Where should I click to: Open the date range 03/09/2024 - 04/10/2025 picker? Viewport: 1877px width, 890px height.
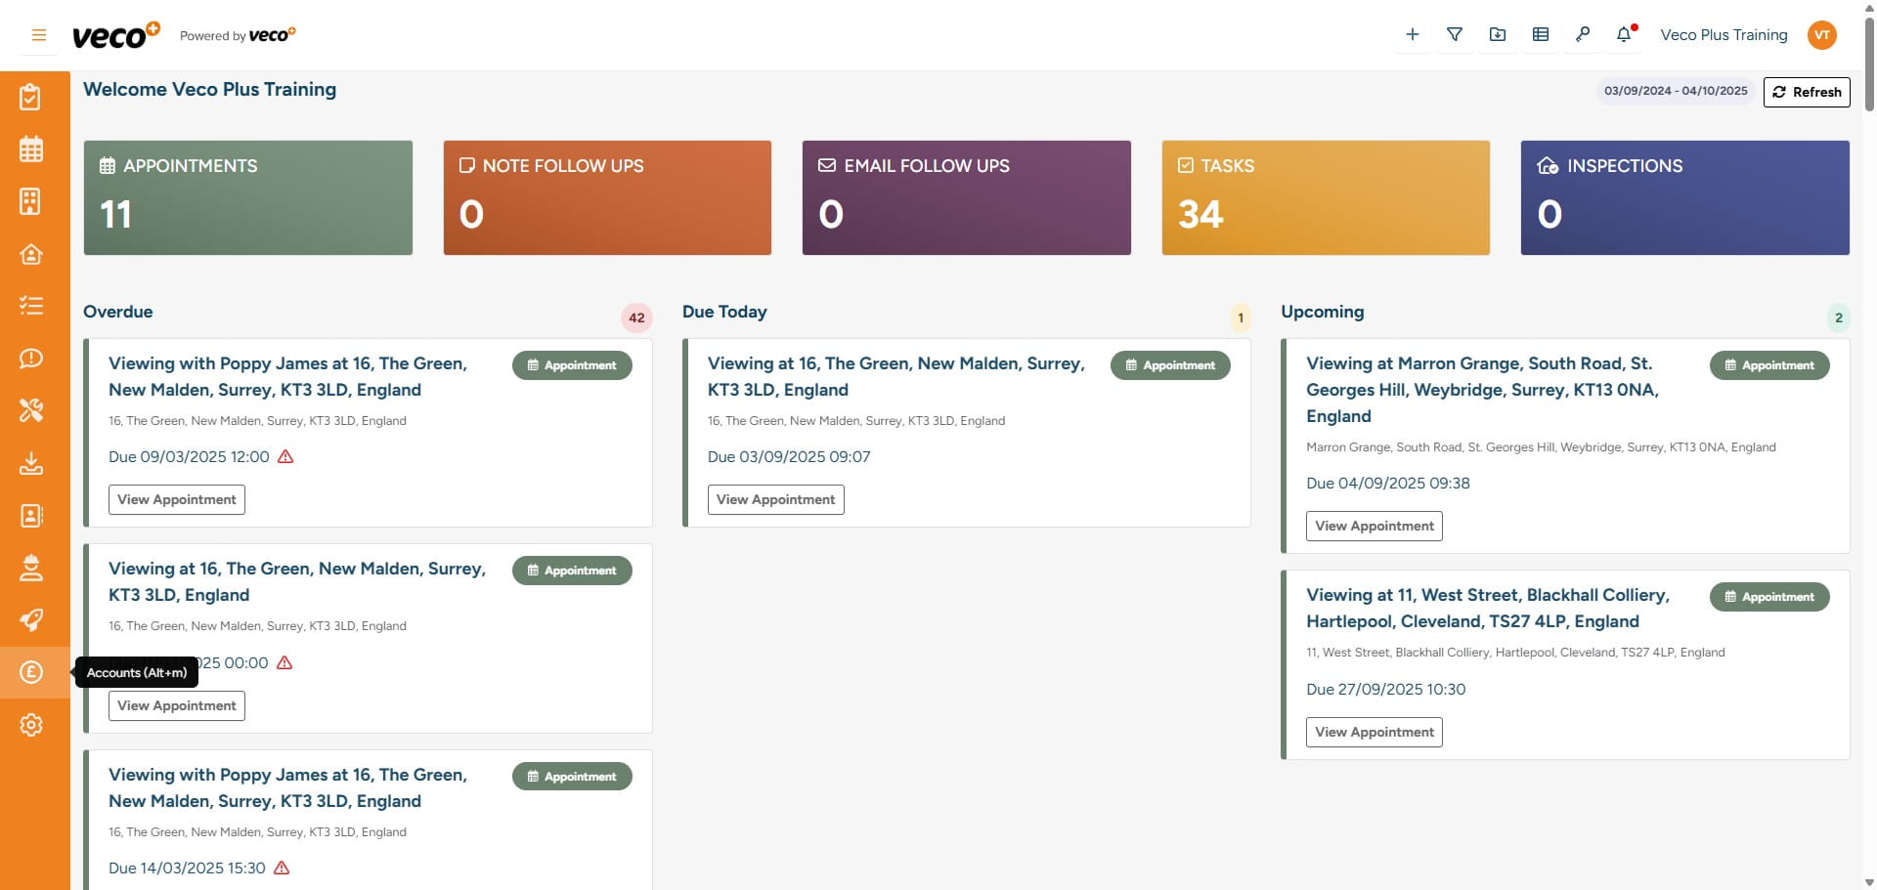pyautogui.click(x=1676, y=91)
